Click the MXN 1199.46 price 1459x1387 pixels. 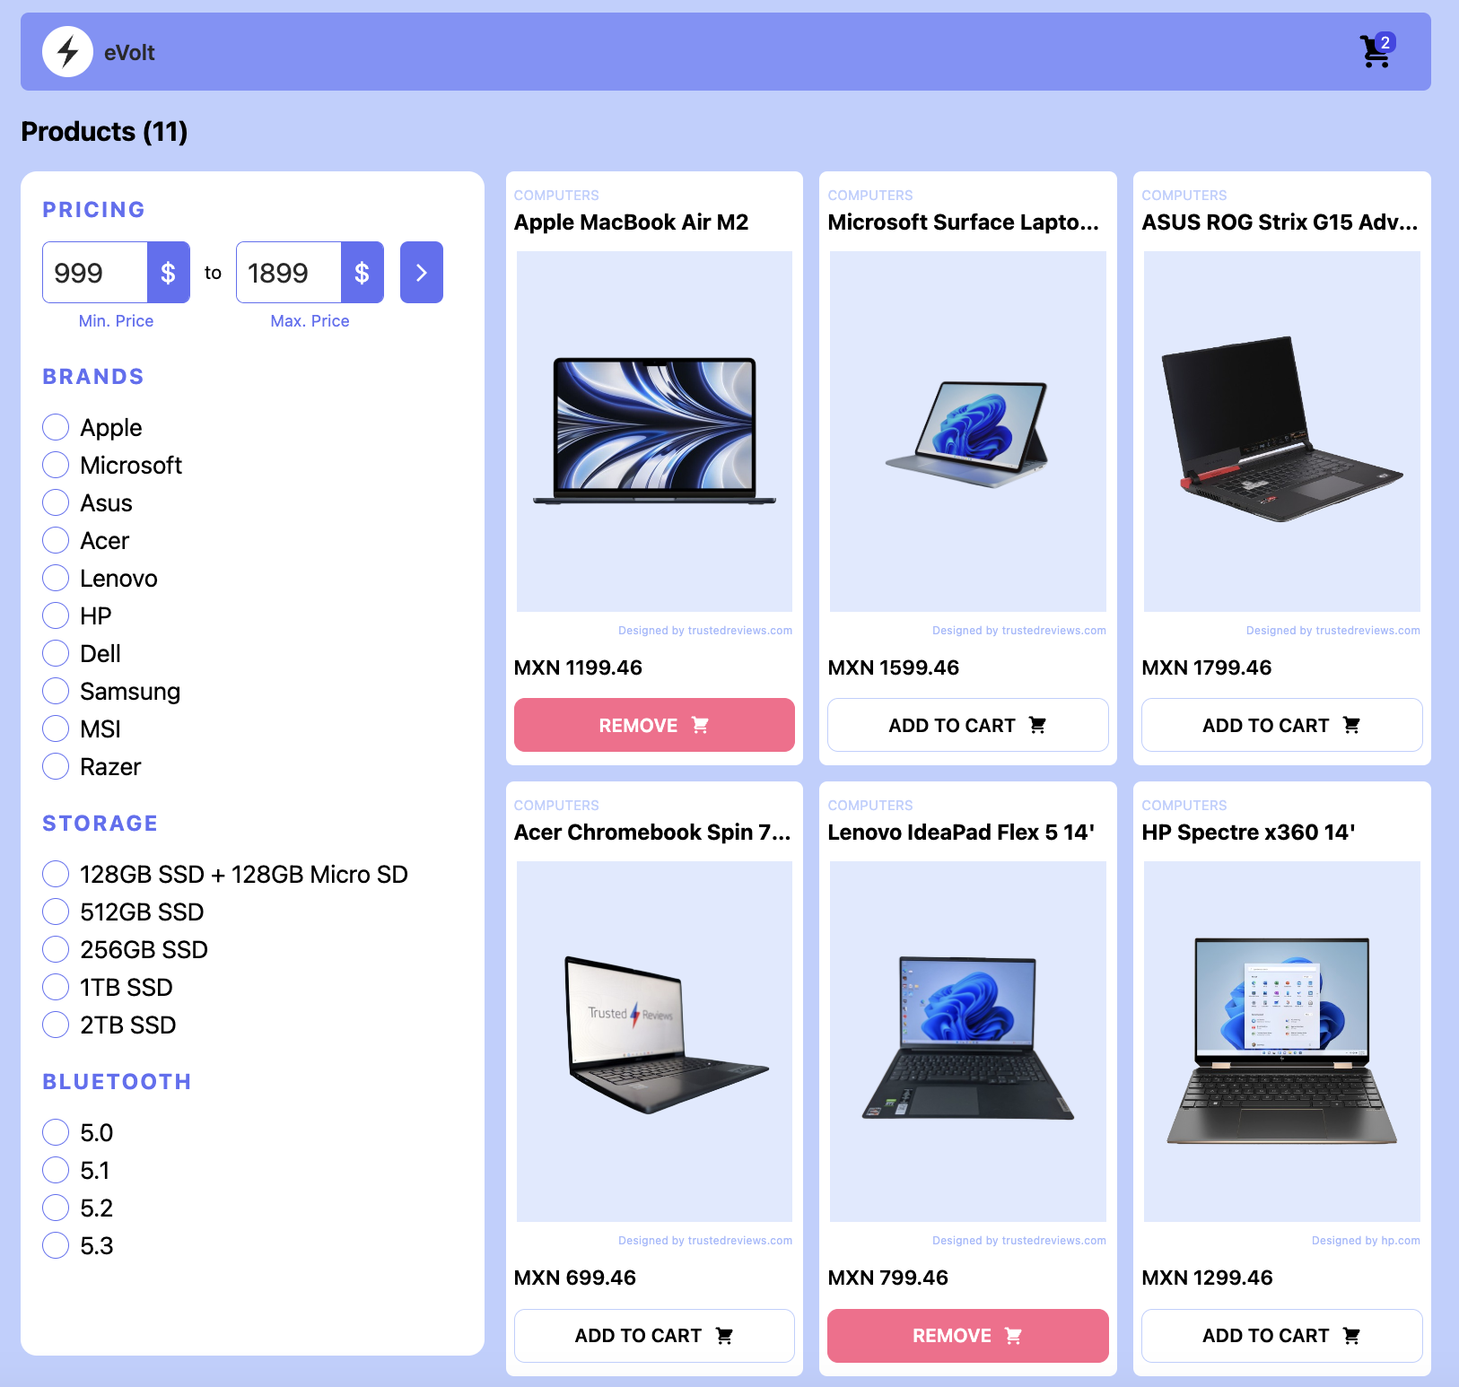pos(578,667)
